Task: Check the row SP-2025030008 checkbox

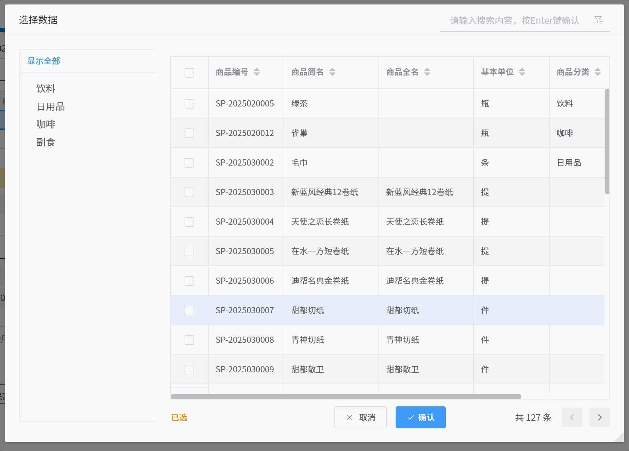Action: (189, 340)
